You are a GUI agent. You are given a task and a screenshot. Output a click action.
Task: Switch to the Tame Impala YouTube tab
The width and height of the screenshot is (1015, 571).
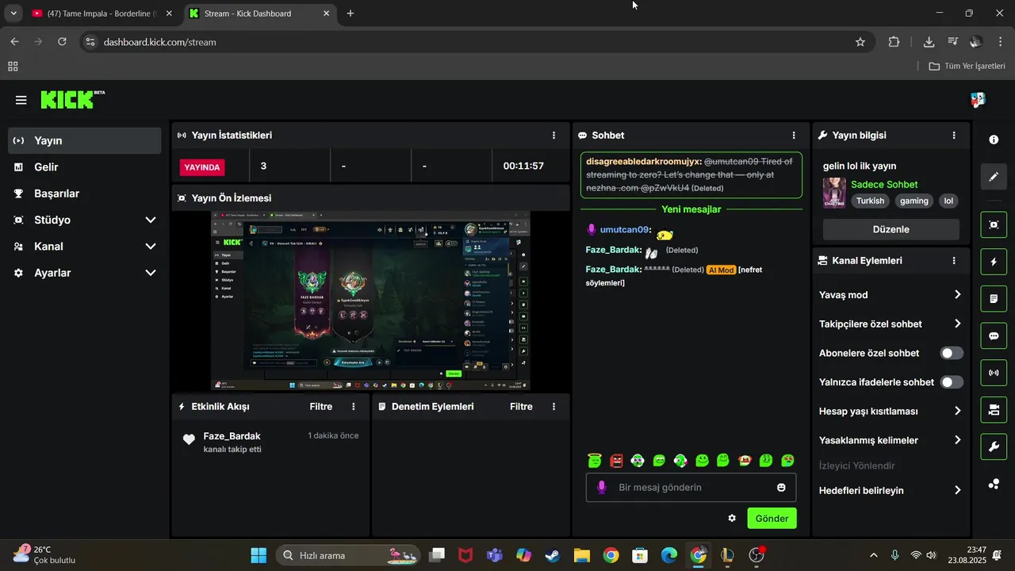[x=102, y=13]
